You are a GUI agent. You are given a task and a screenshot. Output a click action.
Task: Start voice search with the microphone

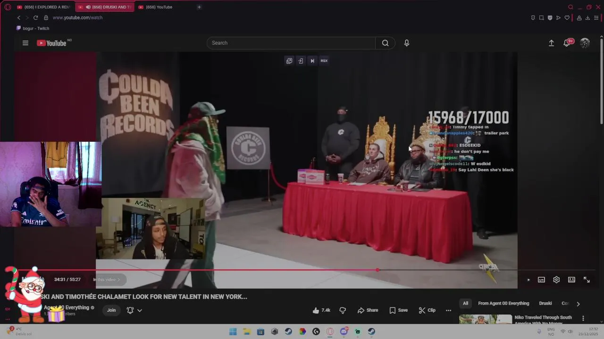407,43
